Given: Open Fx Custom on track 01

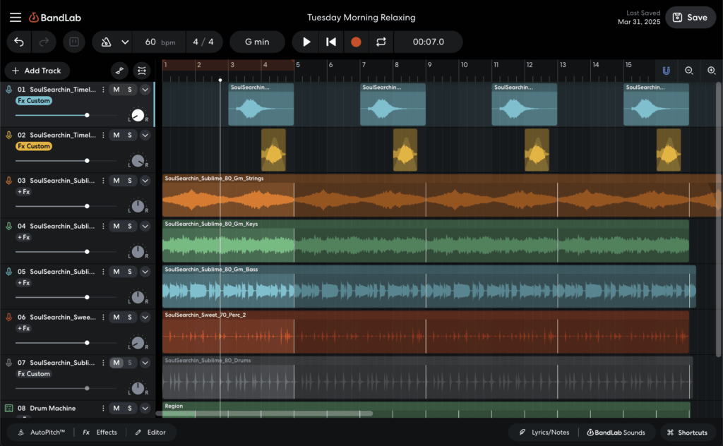Looking at the screenshot, I should [x=34, y=100].
